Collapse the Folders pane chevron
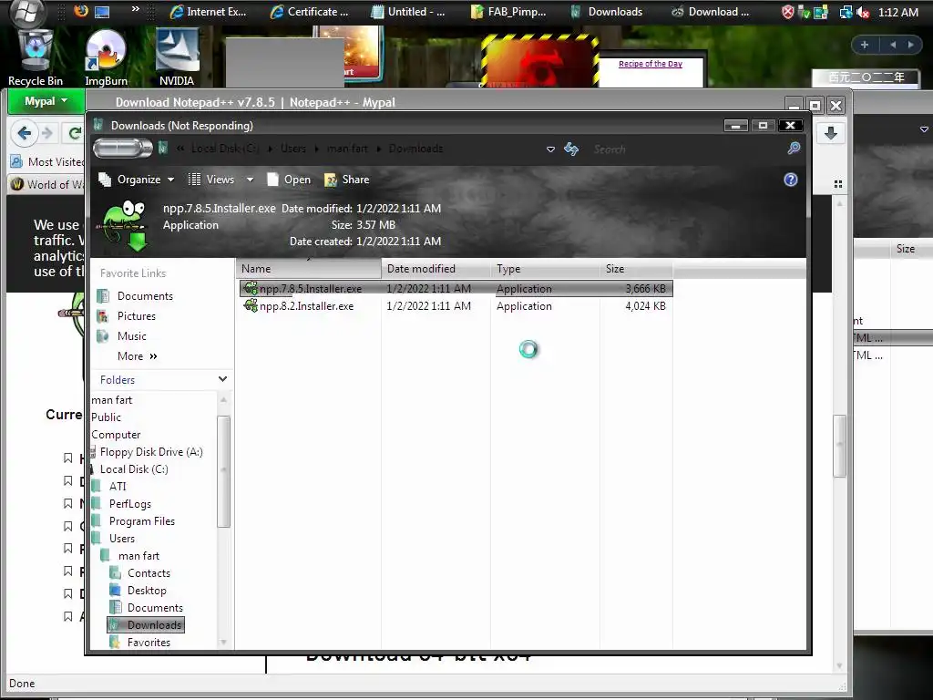This screenshot has height=700, width=933. click(222, 379)
